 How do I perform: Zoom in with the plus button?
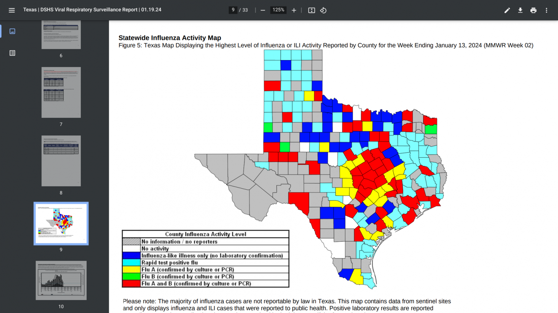294,10
